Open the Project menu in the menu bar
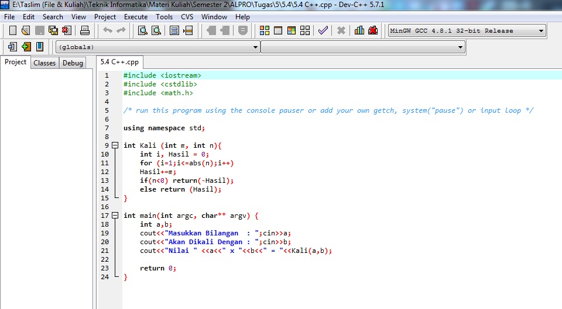 pos(105,17)
